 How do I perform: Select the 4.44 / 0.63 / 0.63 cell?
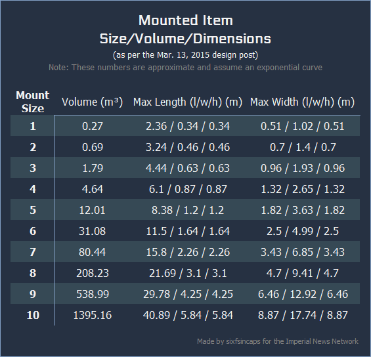tap(188, 168)
